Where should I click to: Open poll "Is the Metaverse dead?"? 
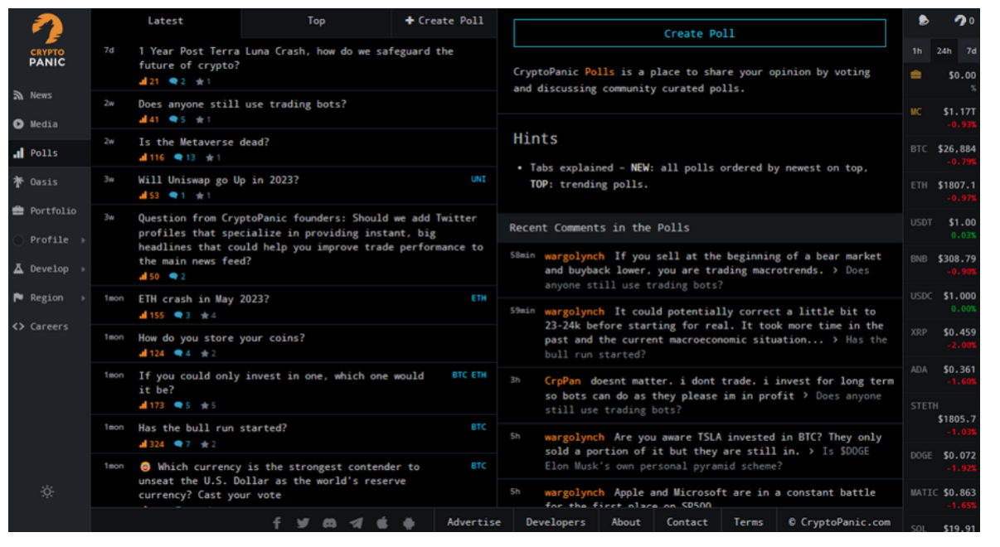coord(204,142)
